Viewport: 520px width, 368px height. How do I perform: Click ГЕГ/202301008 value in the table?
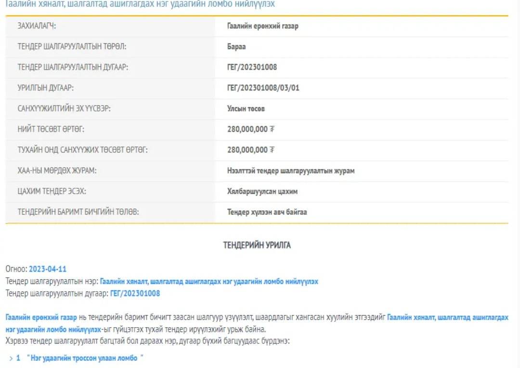point(252,67)
